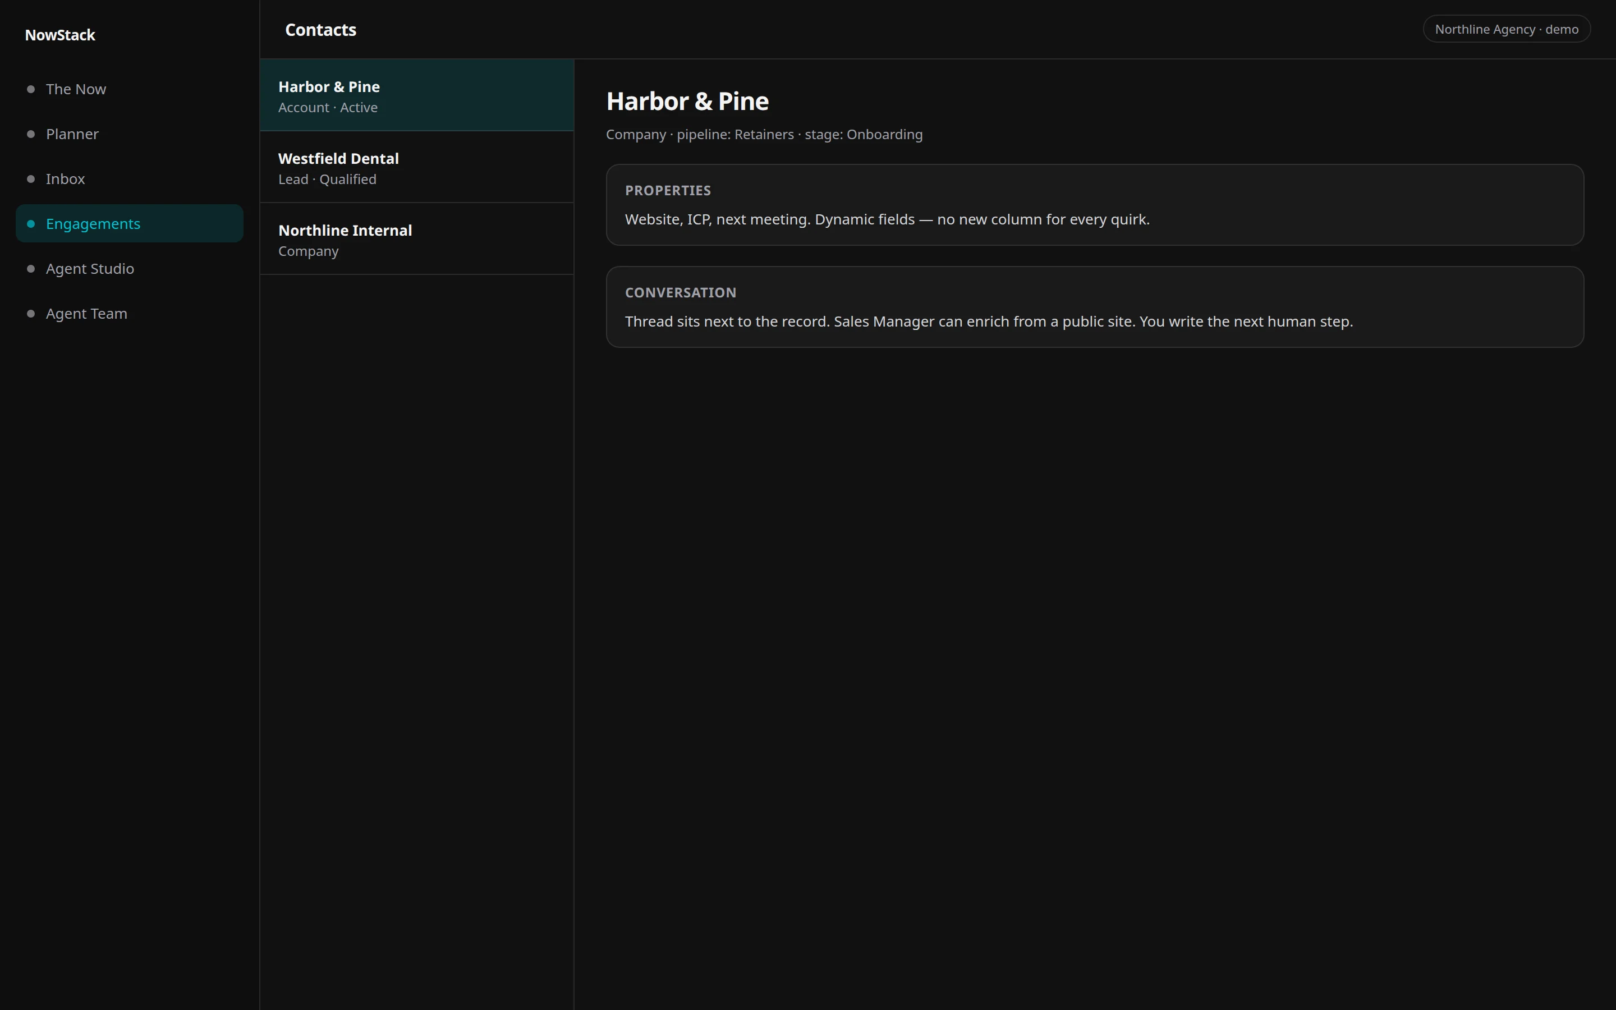Screen dimensions: 1616x1010
Task: Click the bullet dot beside The Now
Action: click(x=31, y=89)
